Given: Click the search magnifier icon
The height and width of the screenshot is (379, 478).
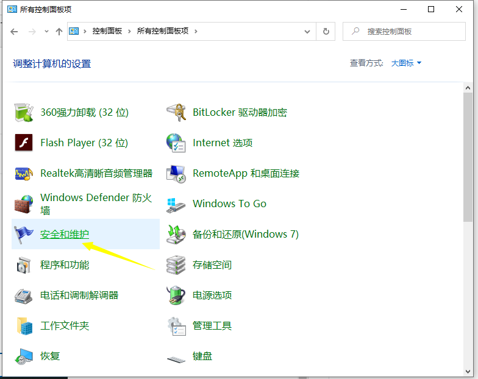Looking at the screenshot, I should click(355, 31).
